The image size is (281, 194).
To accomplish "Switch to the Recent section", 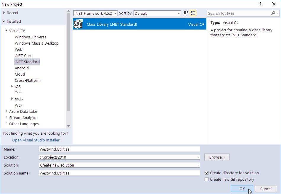I will click(x=12, y=13).
